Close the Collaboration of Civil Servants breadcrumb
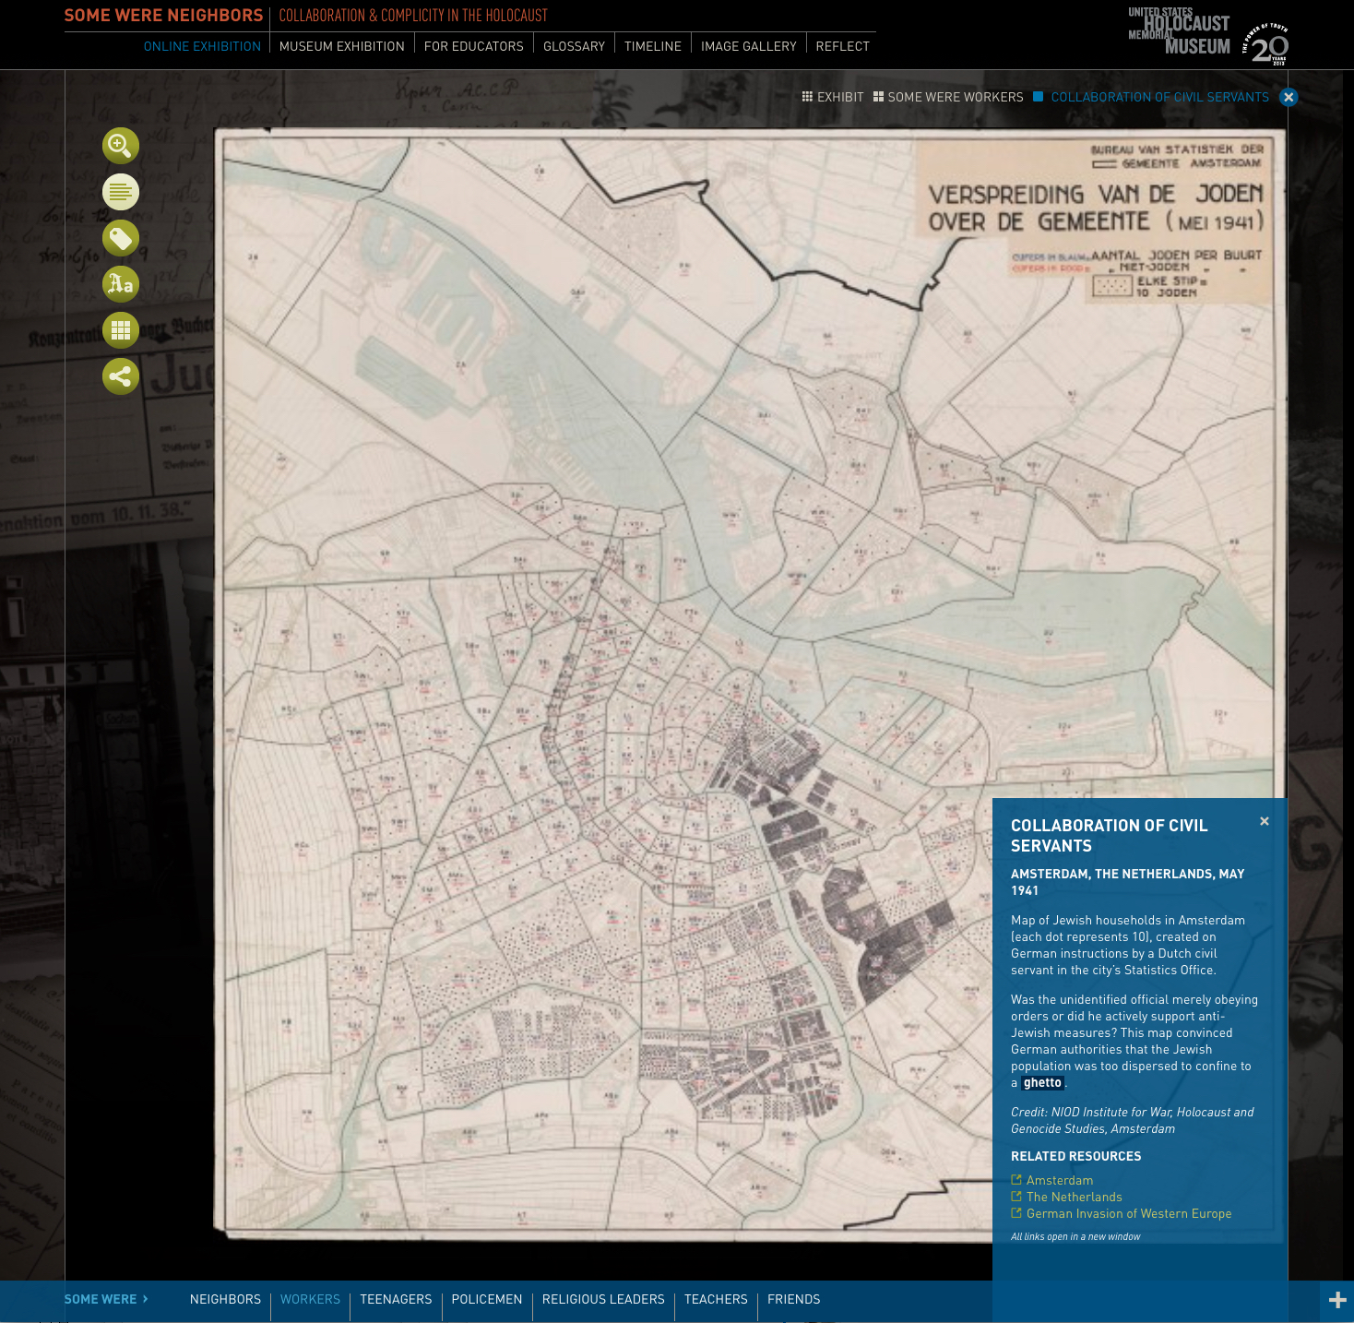The height and width of the screenshot is (1323, 1354). click(x=1289, y=97)
